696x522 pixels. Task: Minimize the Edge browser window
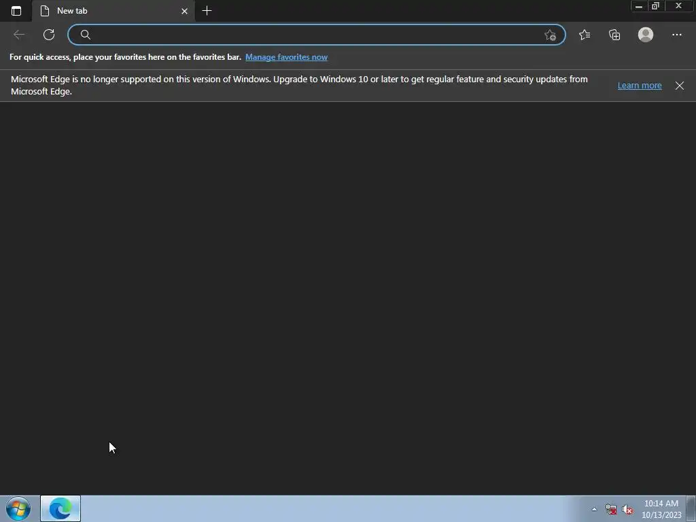point(639,5)
